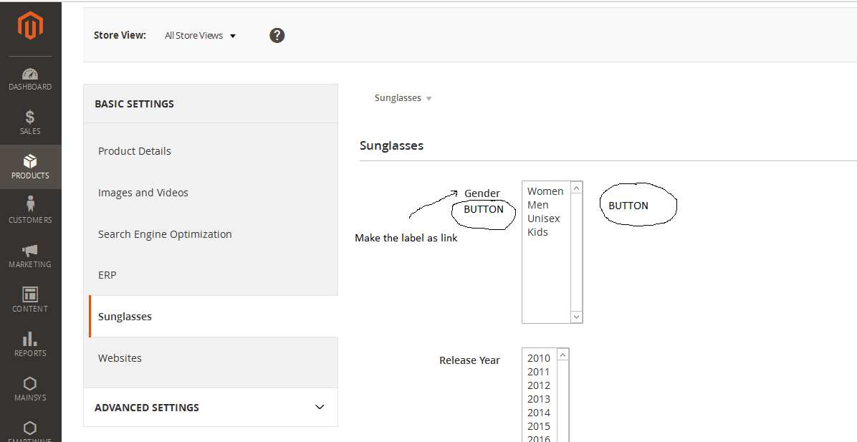
Task: Open the Reports bar chart icon
Action: click(30, 339)
